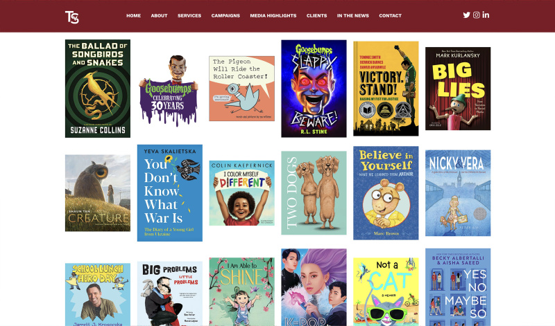Go to Media Highlights

pos(273,15)
